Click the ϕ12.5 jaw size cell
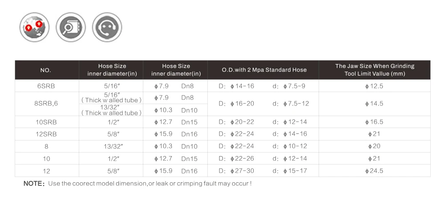445x205 pixels. [375, 86]
